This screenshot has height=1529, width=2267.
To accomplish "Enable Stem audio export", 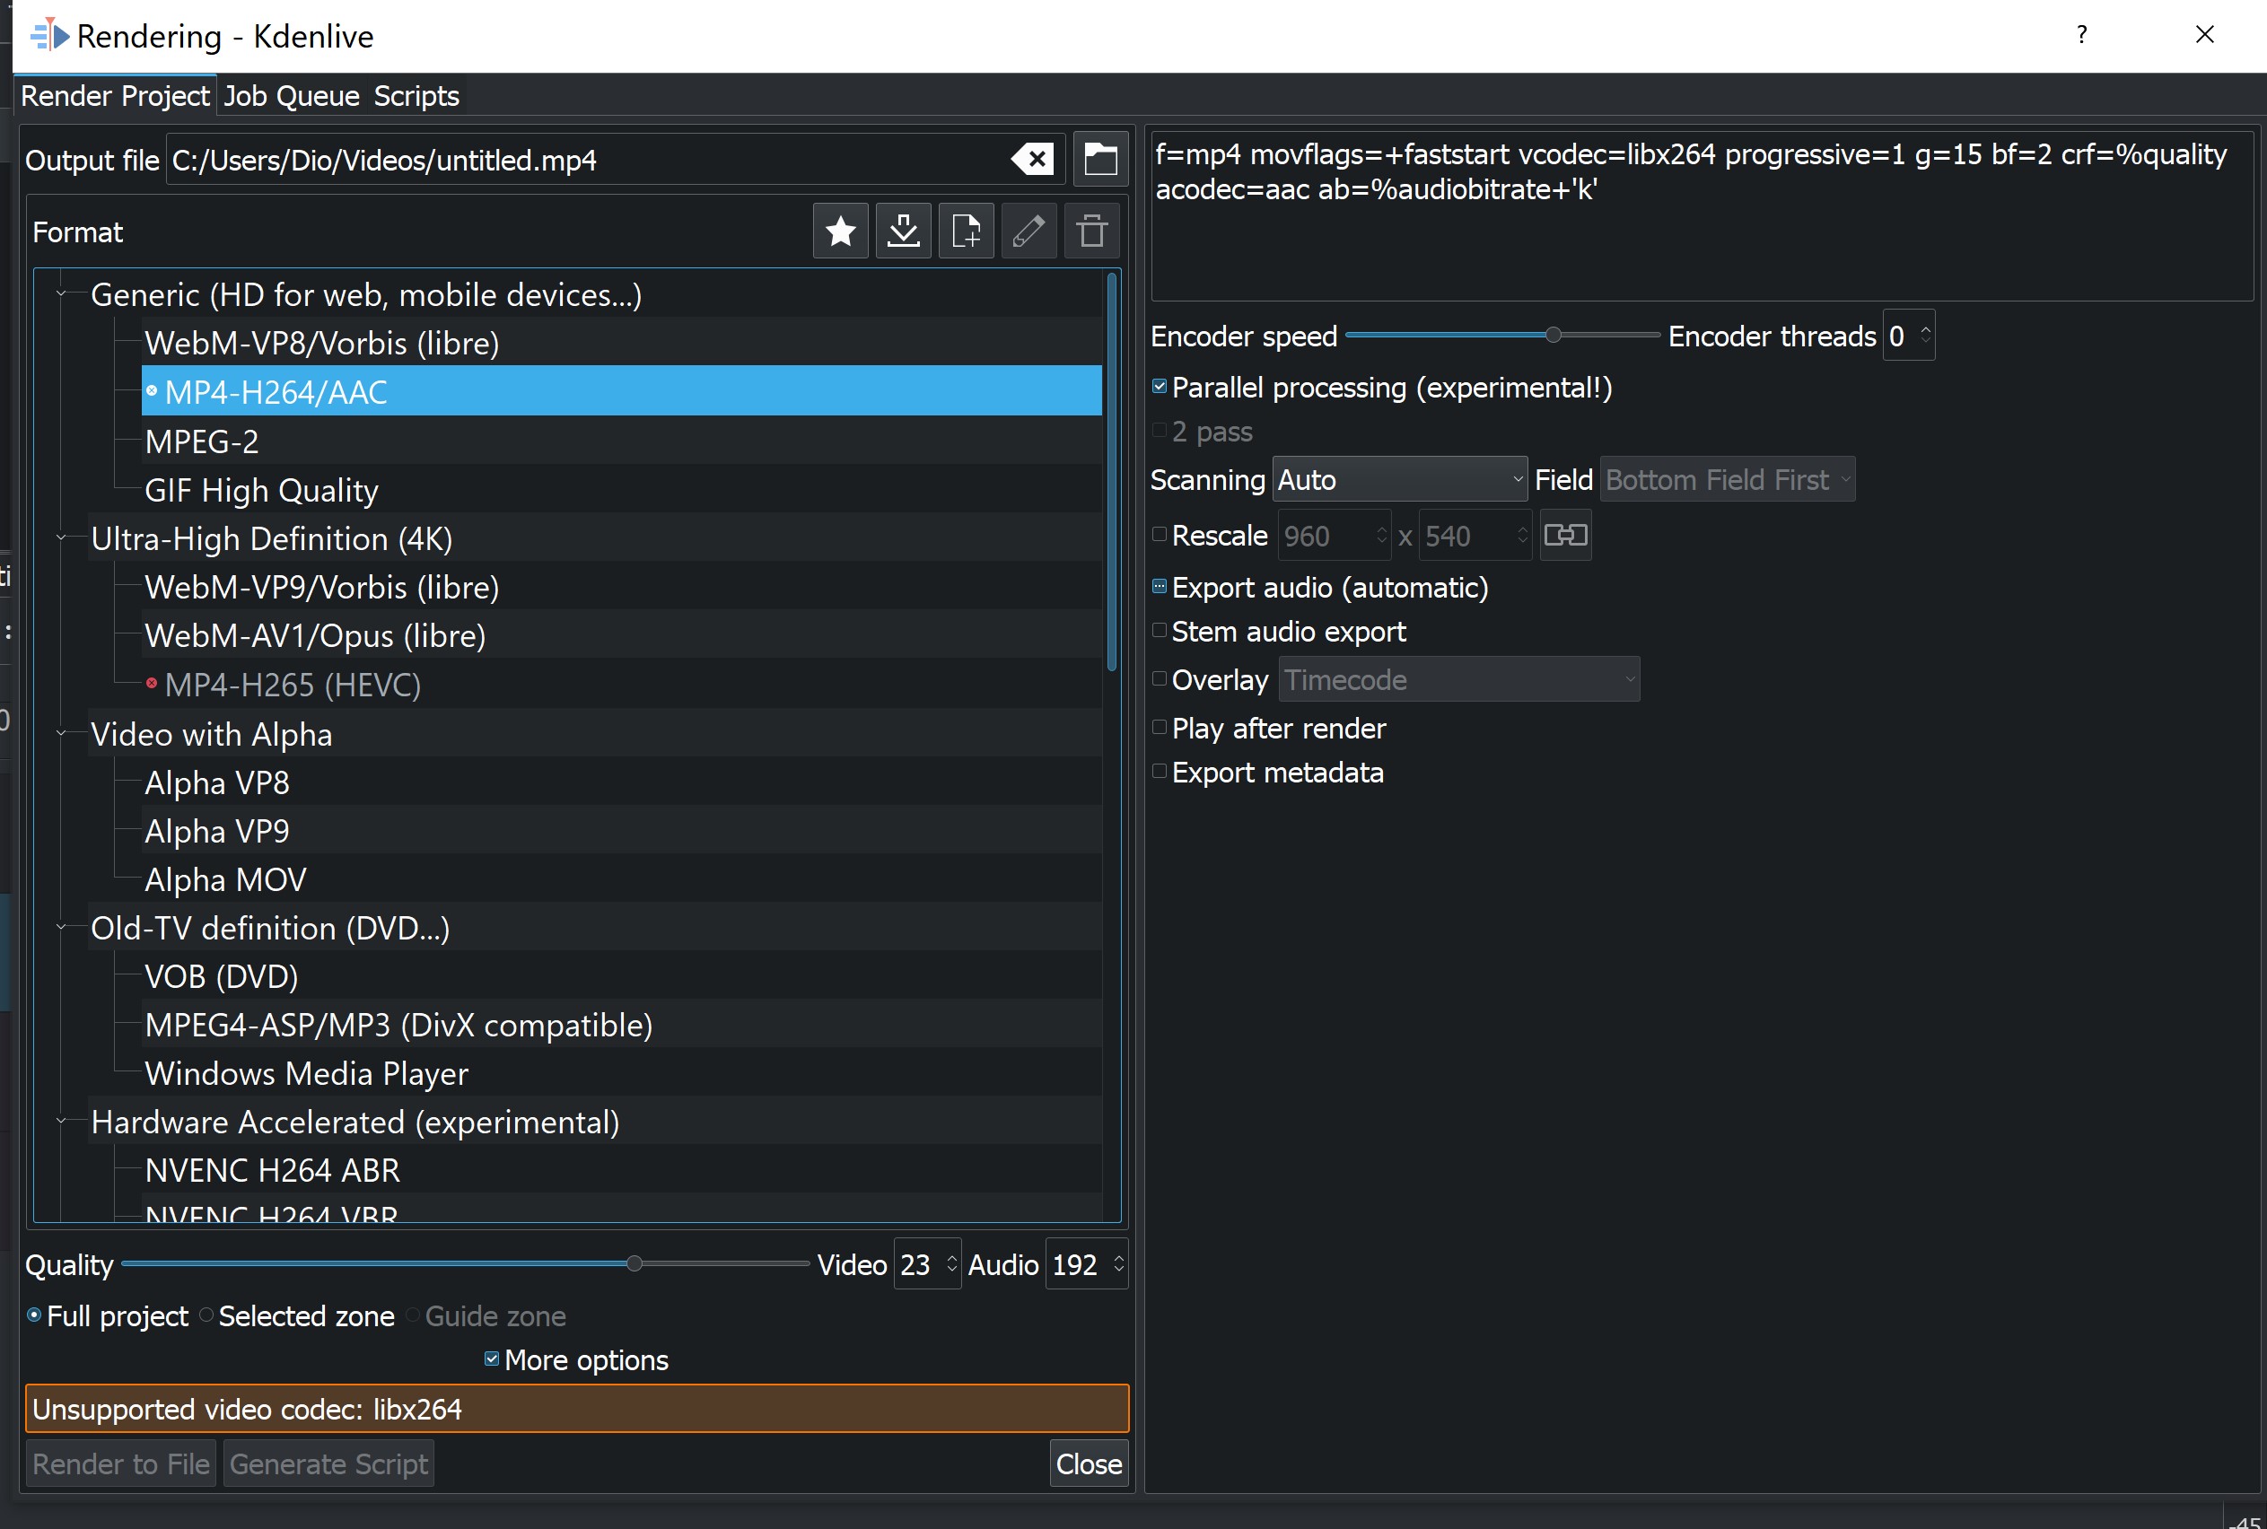I will pyautogui.click(x=1160, y=631).
